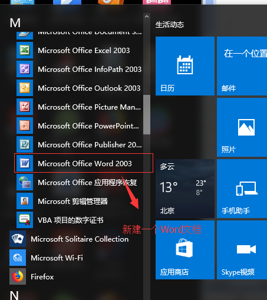The width and height of the screenshot is (267, 300).
Task: Select Microsoft Office Outlook 2003 label
Action: pos(89,88)
